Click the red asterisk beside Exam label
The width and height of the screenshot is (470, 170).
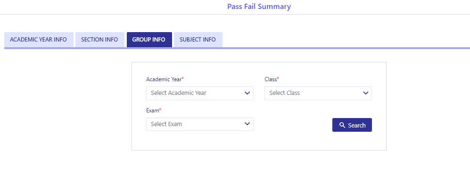(x=160, y=110)
